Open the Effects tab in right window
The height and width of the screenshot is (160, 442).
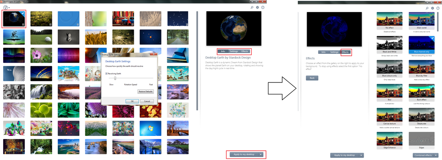tap(345, 52)
